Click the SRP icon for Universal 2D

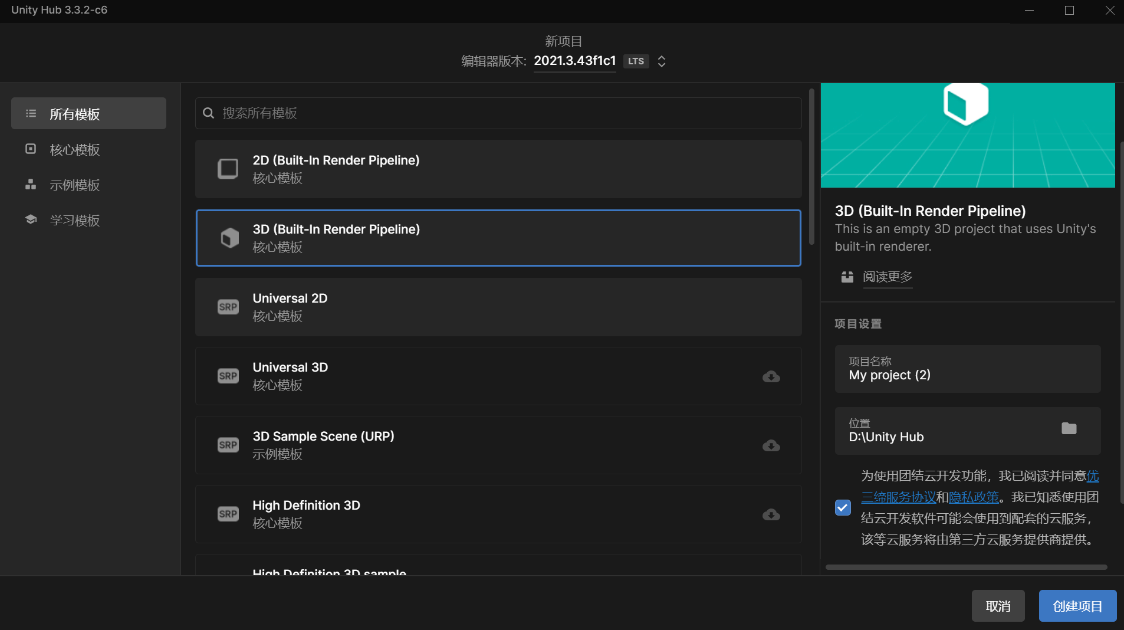(x=228, y=307)
